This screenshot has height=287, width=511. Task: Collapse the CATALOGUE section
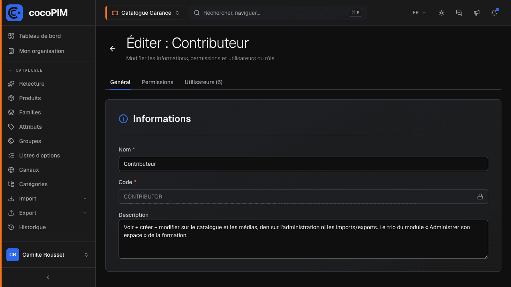(x=26, y=70)
